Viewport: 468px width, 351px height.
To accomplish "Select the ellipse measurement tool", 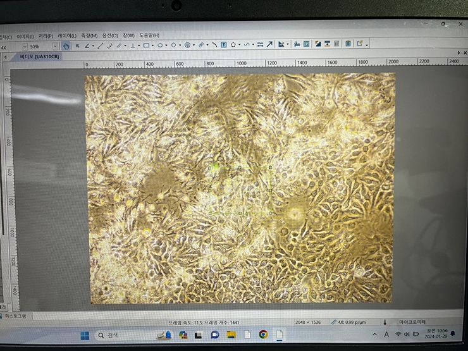I will pyautogui.click(x=160, y=46).
